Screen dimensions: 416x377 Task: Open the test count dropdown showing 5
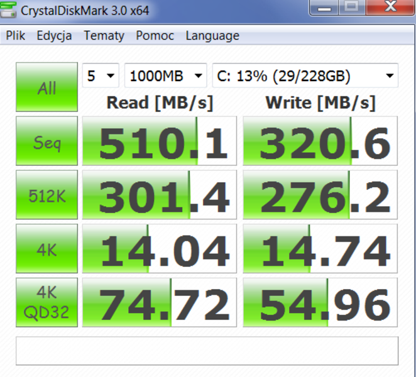click(x=101, y=75)
